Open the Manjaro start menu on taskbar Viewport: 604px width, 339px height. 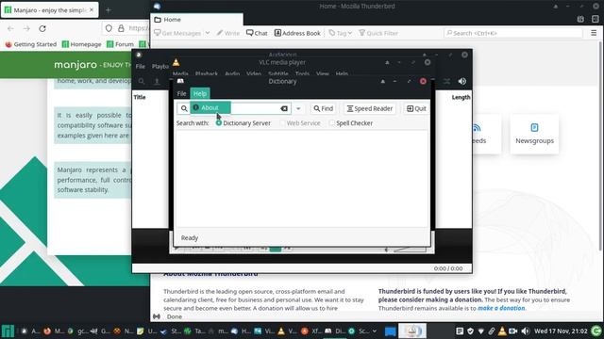tap(8, 331)
